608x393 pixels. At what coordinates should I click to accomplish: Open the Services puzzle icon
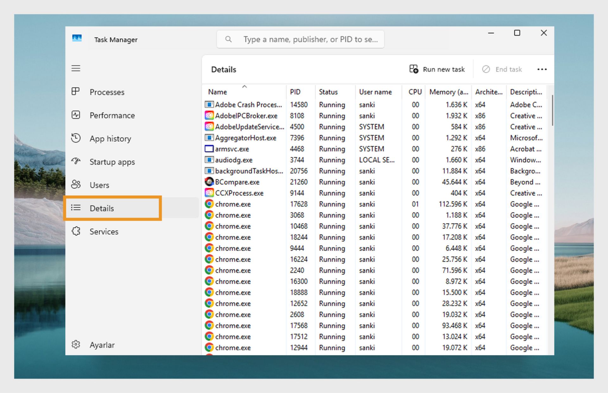pos(76,231)
